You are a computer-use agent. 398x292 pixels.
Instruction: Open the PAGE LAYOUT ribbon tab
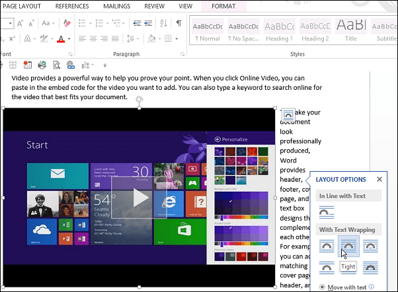pos(22,6)
